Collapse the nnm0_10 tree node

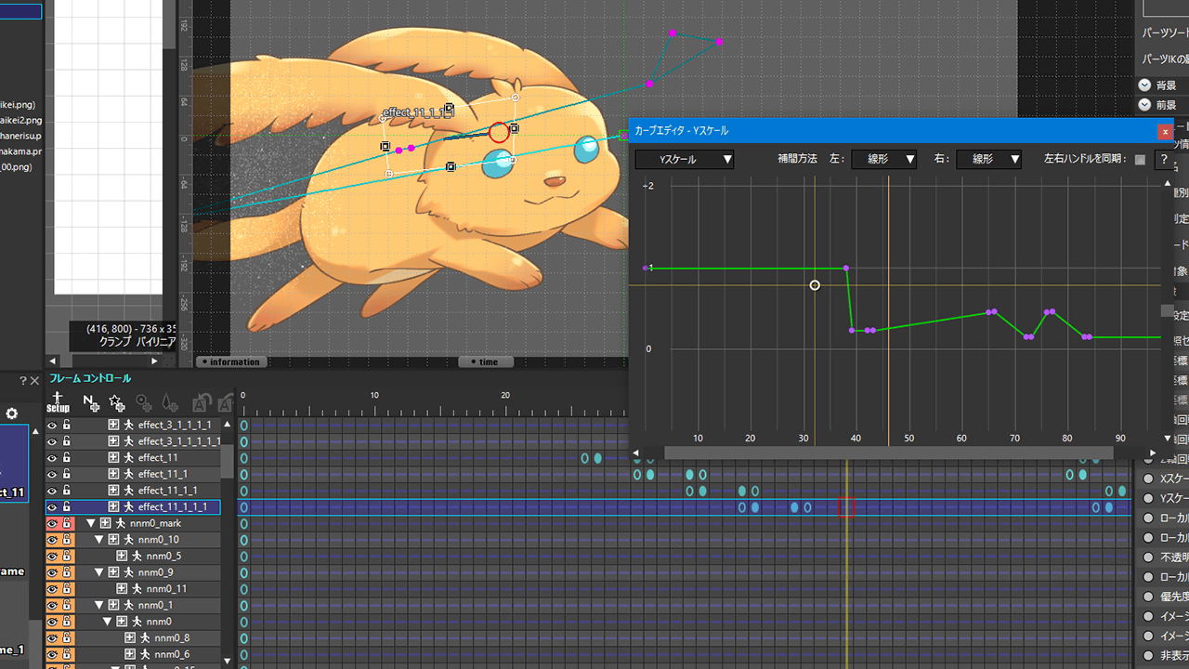click(99, 540)
